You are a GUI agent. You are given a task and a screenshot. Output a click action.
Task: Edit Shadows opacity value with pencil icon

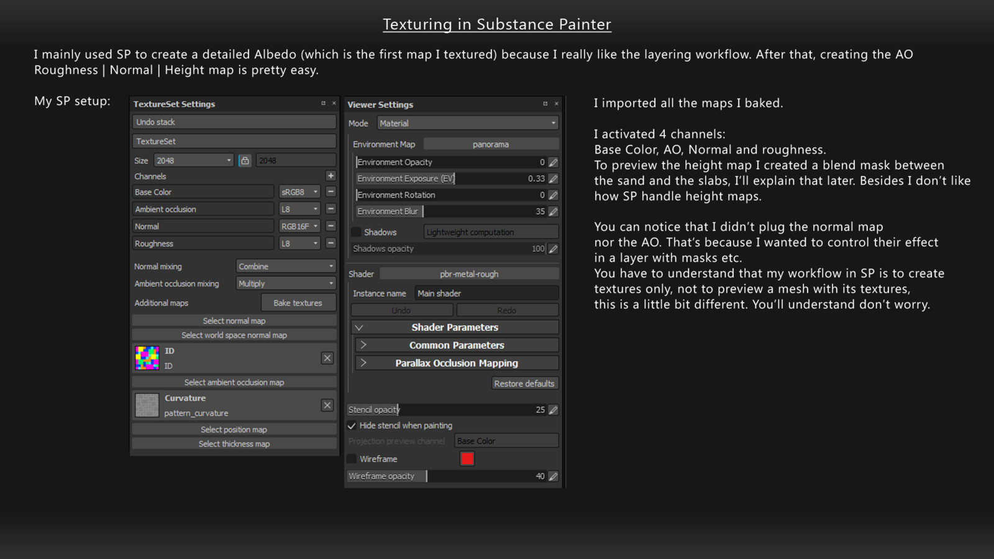point(553,248)
